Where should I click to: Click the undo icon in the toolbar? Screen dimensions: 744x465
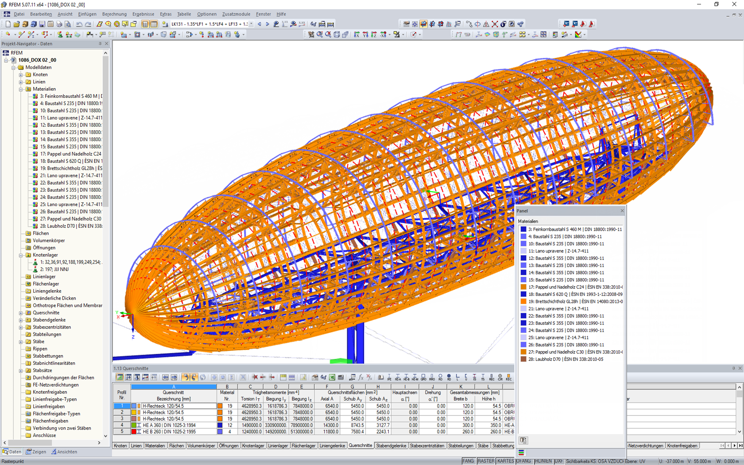(78, 24)
